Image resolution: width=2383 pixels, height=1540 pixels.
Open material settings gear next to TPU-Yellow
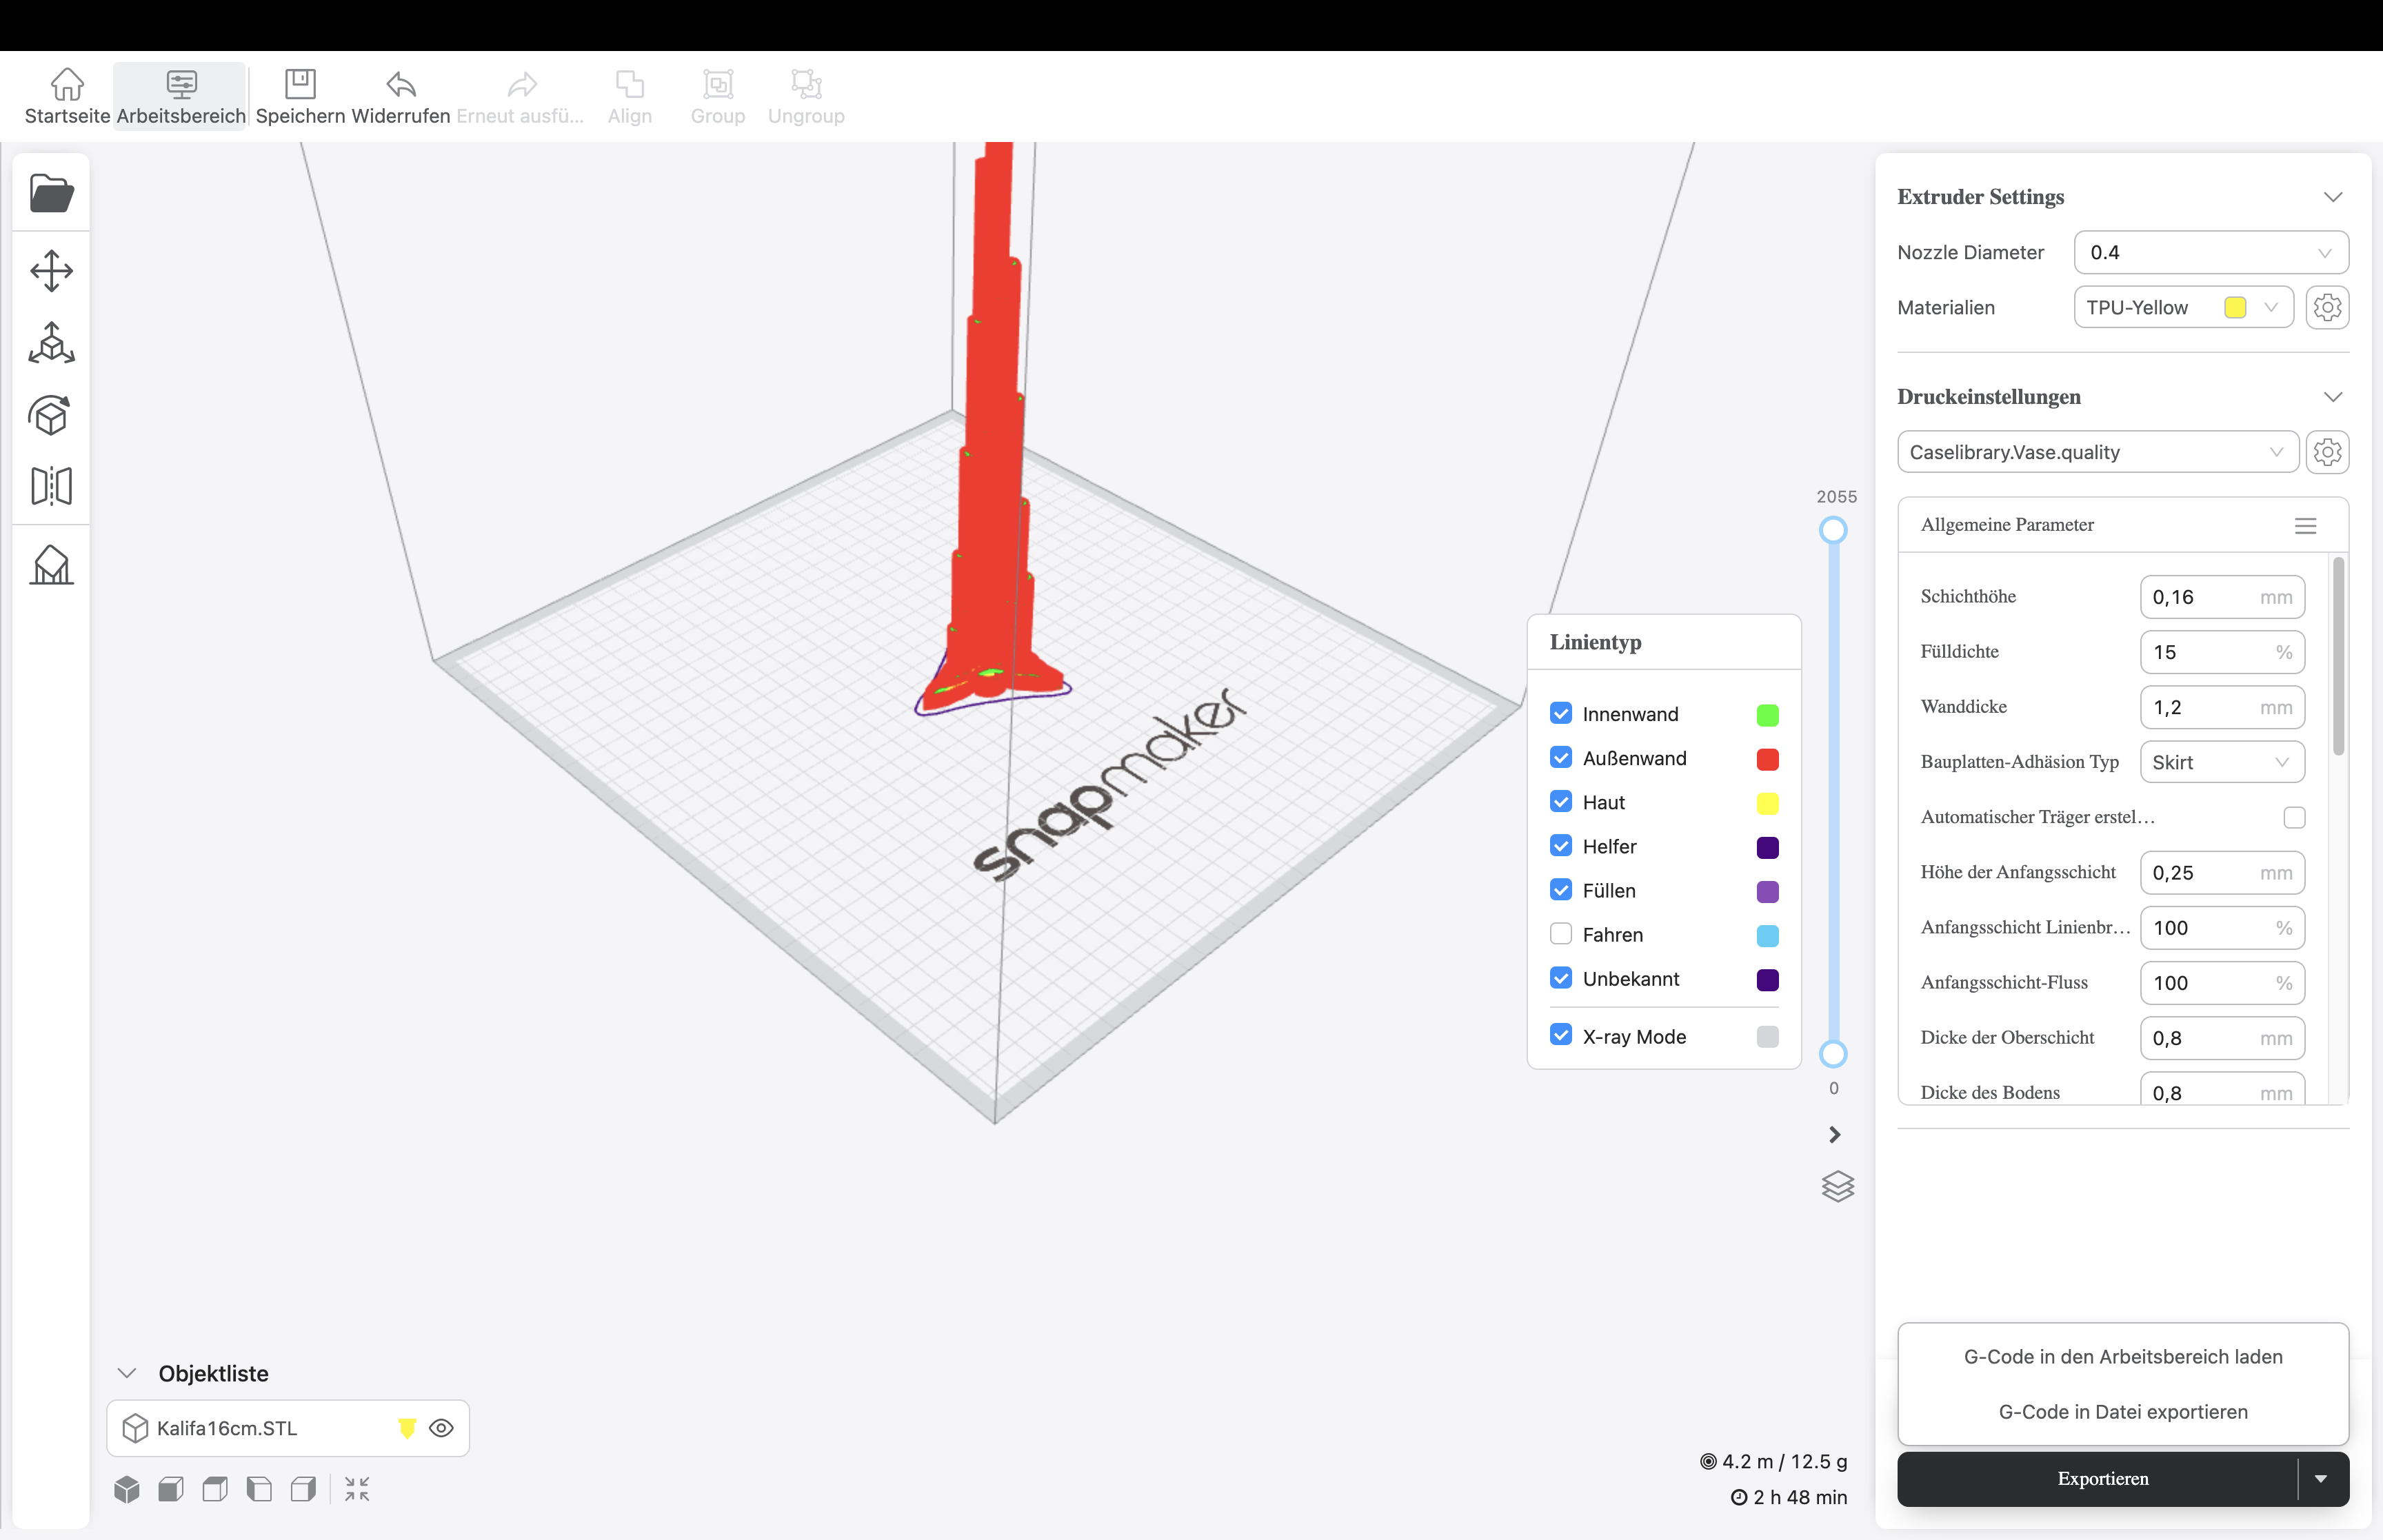point(2327,307)
